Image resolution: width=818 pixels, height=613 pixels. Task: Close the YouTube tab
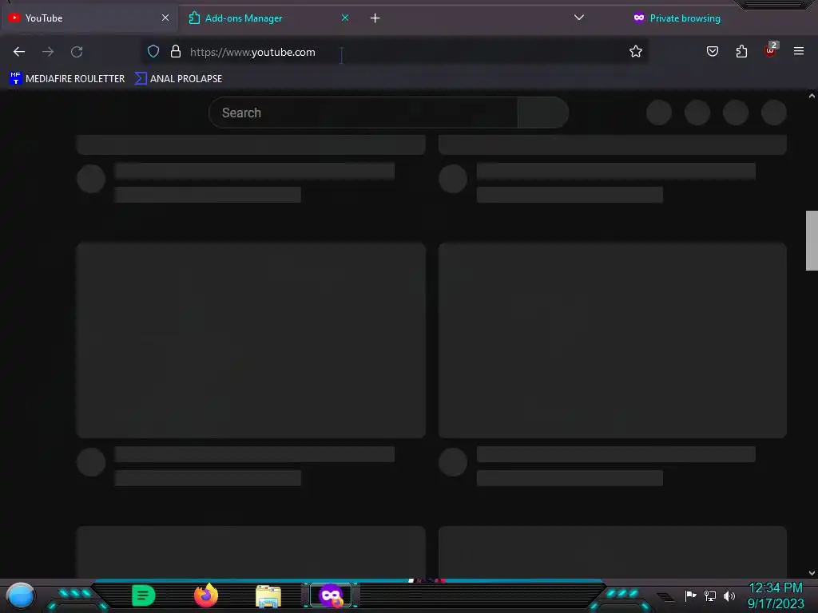pos(165,18)
